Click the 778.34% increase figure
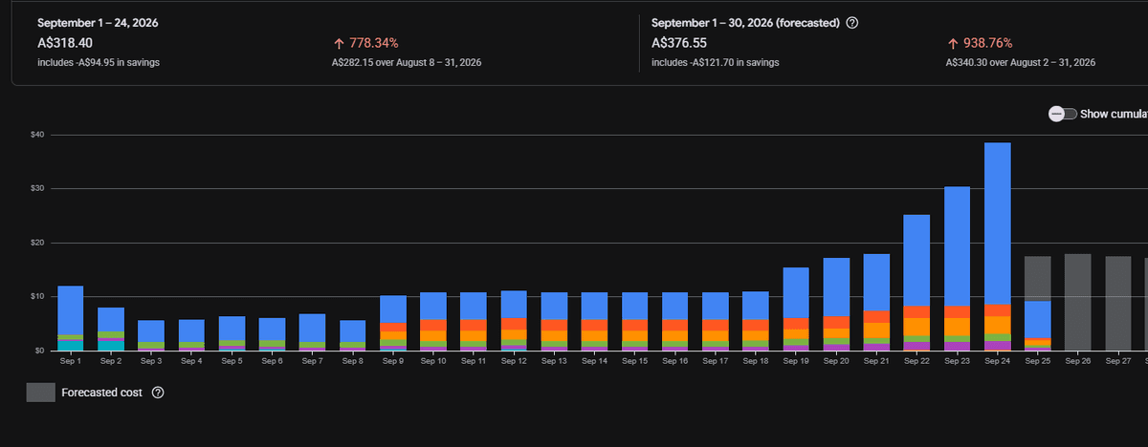Image resolution: width=1148 pixels, height=447 pixels. [x=371, y=43]
